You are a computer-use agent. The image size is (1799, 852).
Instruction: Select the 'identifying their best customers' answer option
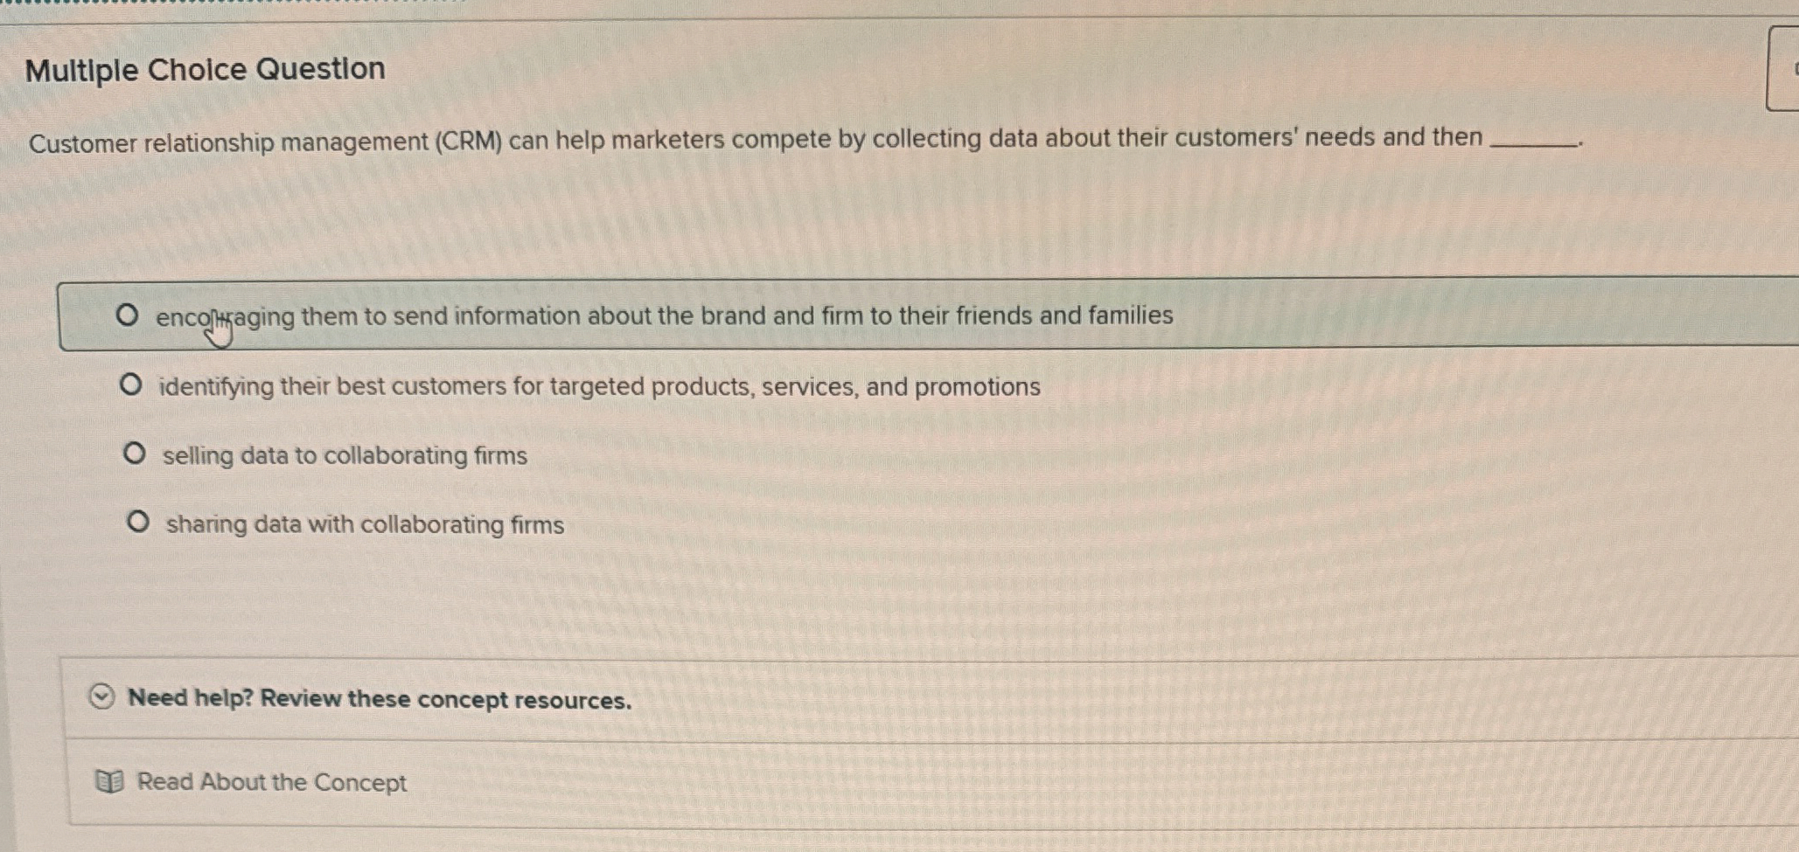(599, 385)
